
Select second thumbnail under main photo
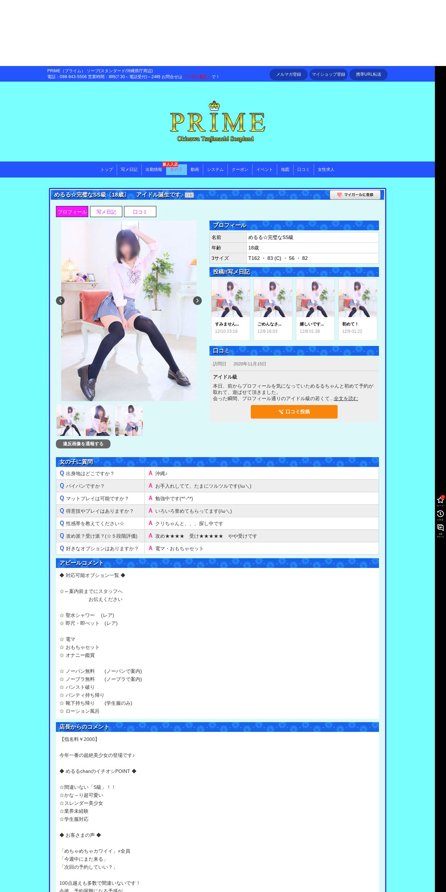(100, 420)
